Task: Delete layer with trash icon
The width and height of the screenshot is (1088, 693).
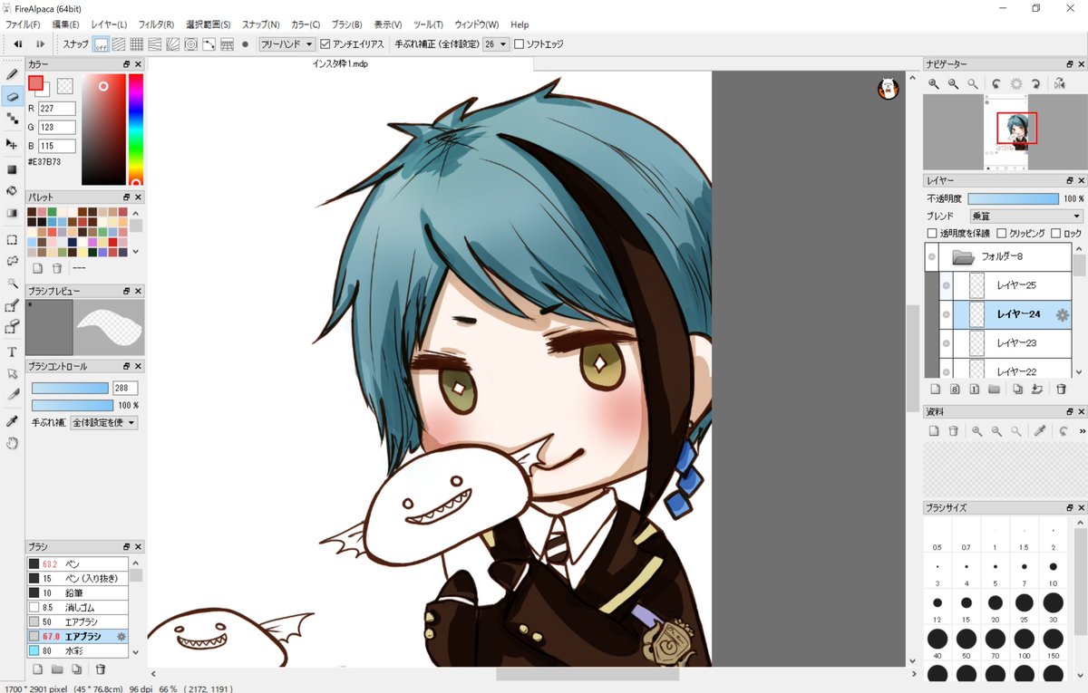Action: pyautogui.click(x=1061, y=389)
